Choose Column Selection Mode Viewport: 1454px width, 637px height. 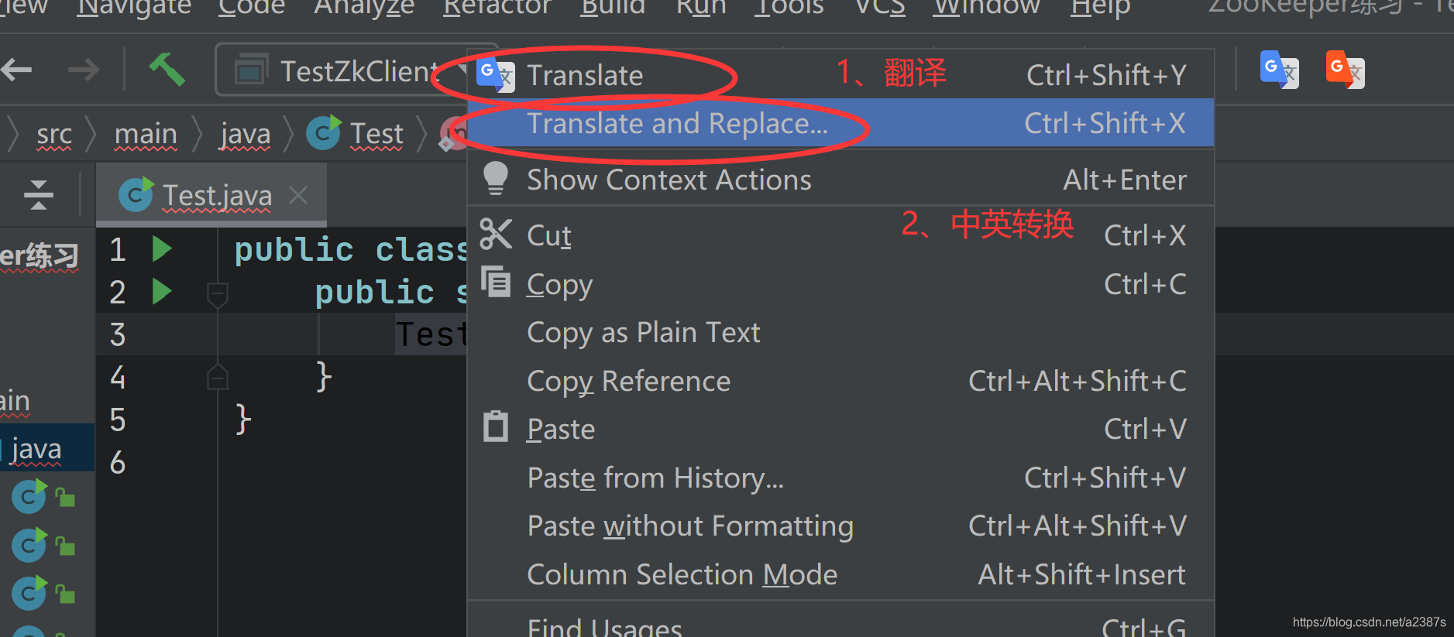click(x=840, y=574)
